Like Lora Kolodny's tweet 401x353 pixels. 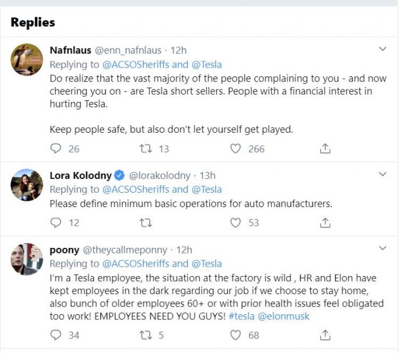pos(236,223)
